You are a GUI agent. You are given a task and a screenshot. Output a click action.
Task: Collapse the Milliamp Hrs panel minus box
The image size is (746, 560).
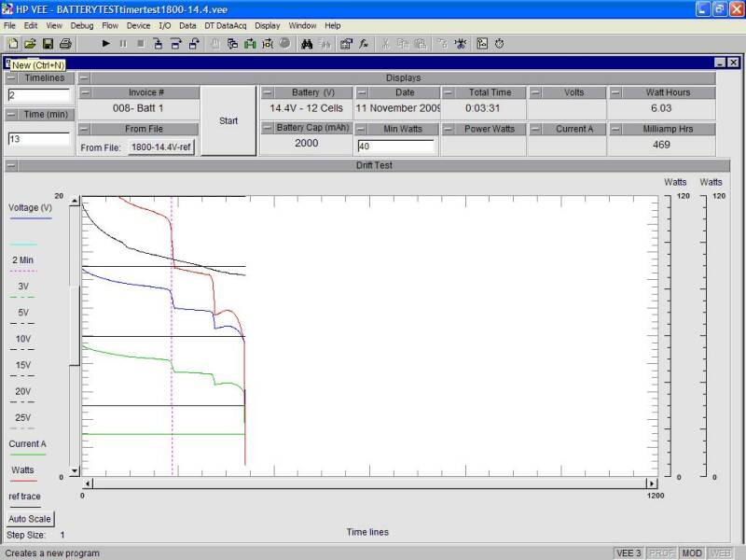point(615,129)
